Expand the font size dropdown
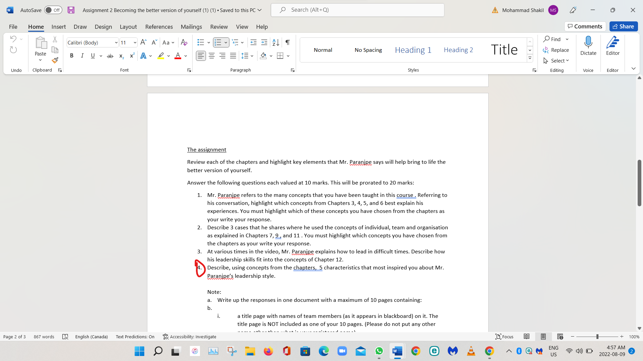 click(x=135, y=43)
